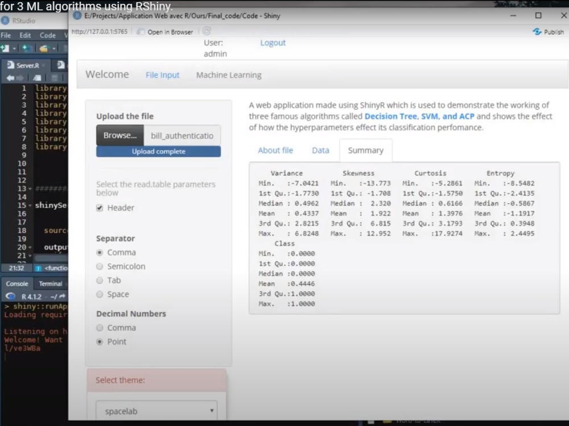Click the New Project icon in RStudio toolbar
569x426 pixels.
tap(27, 48)
